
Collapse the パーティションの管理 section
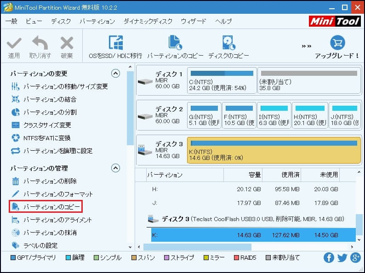point(115,168)
